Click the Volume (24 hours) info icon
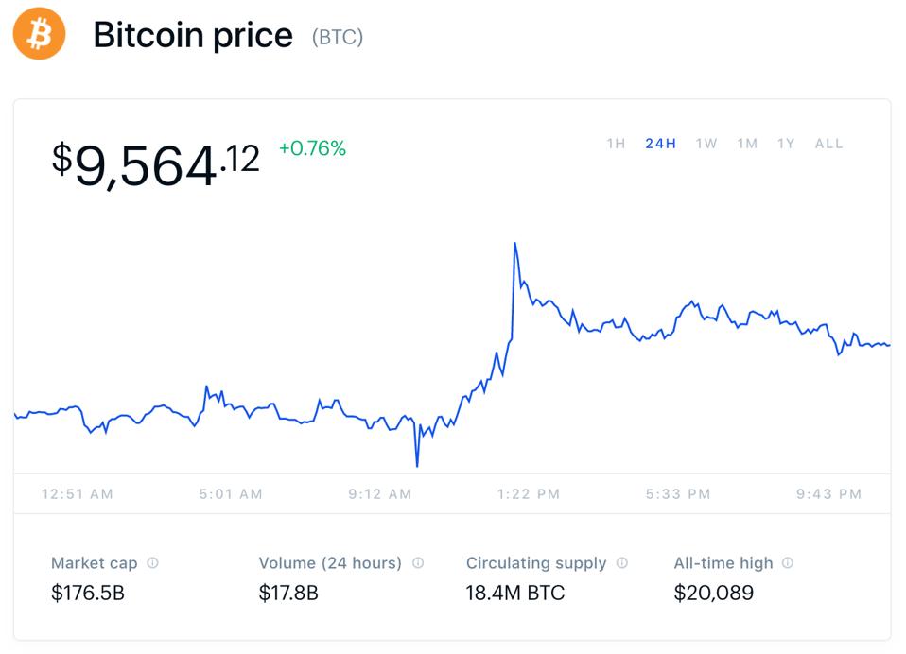 [418, 562]
